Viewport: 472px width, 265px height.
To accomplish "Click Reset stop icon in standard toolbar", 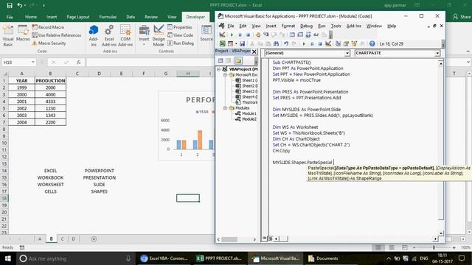I will pos(319,44).
